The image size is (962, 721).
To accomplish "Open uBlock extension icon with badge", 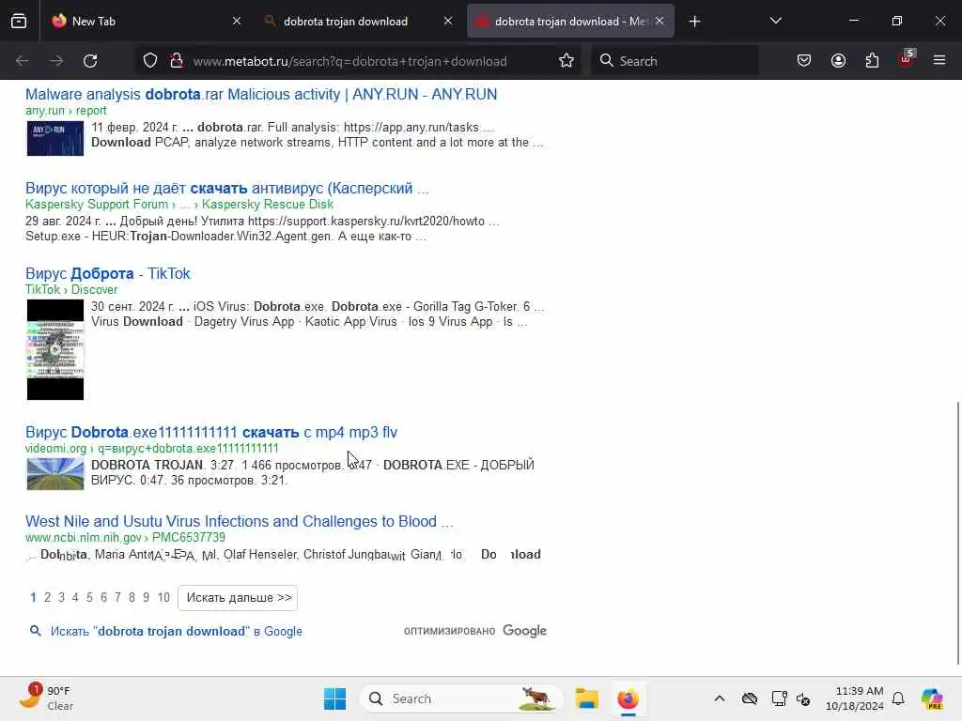I will pyautogui.click(x=907, y=59).
